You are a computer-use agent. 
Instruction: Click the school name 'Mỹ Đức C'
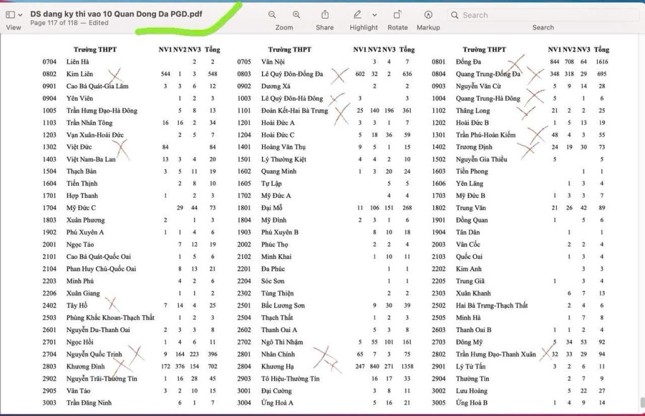click(x=81, y=208)
